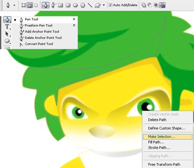Image resolution: width=194 pixels, height=168 pixels.
Task: Open the tool preset picker pen icon
Action: [8, 5]
